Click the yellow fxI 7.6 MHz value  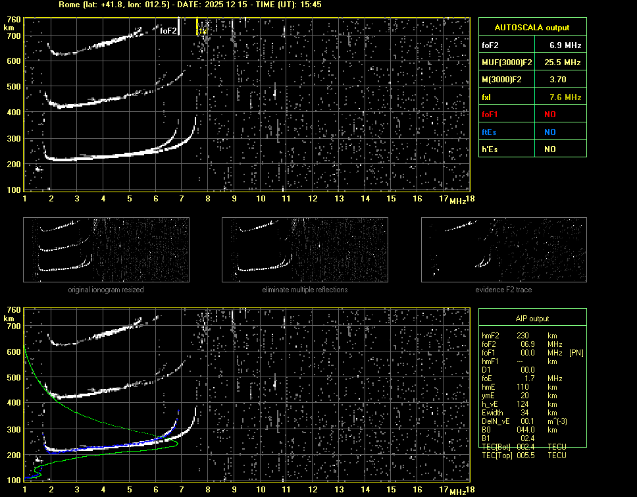click(x=565, y=97)
